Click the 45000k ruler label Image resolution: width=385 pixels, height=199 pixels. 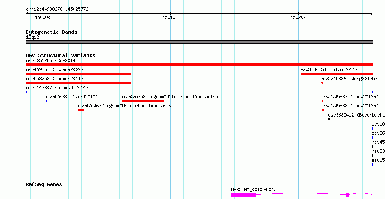(42, 17)
